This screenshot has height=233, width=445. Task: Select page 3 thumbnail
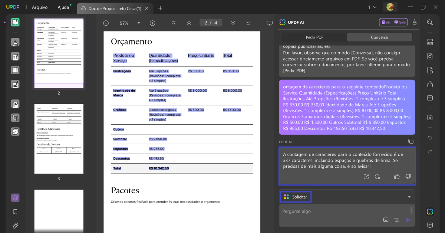tap(59, 139)
